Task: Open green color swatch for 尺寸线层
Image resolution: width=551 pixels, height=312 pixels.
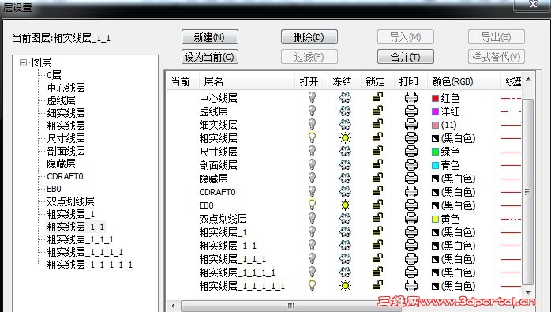Action: coord(435,152)
